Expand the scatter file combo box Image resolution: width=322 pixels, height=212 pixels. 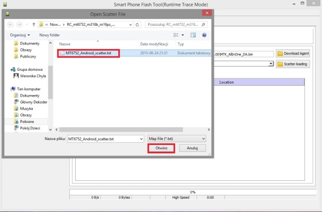point(271,64)
